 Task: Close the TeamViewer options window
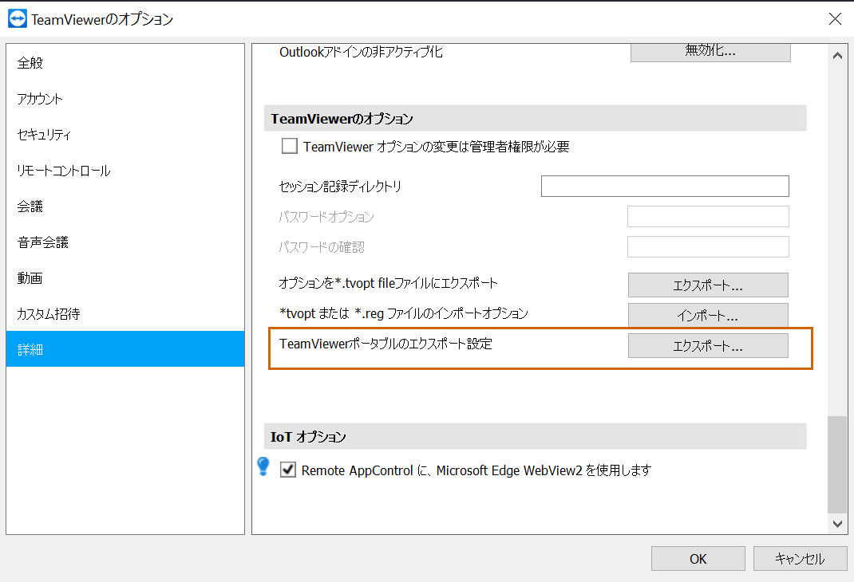click(835, 19)
